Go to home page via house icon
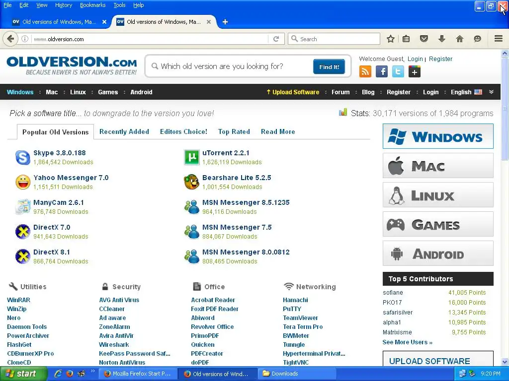 pos(459,39)
